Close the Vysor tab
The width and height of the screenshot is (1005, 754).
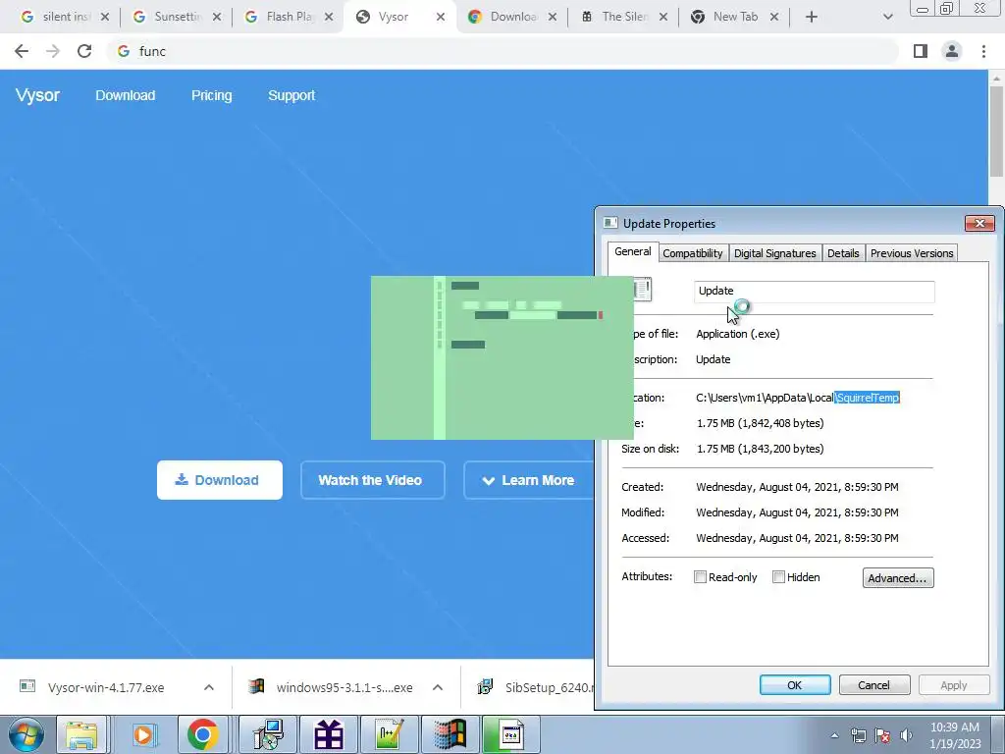(x=441, y=17)
